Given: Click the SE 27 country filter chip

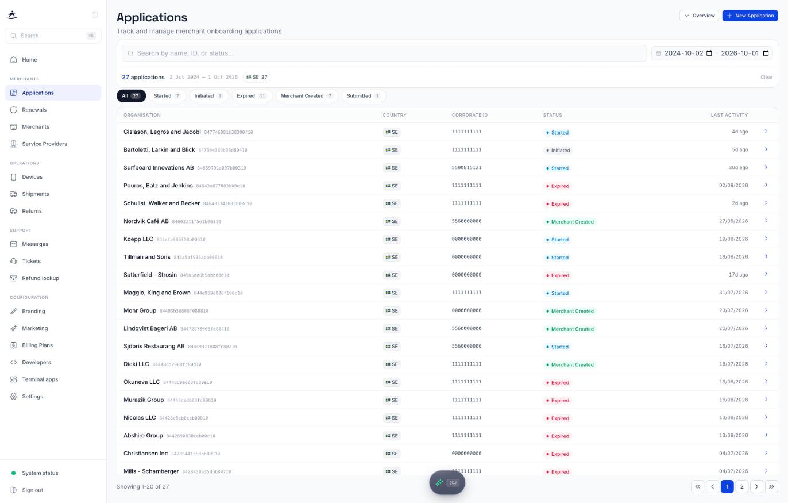Looking at the screenshot, I should pos(257,77).
